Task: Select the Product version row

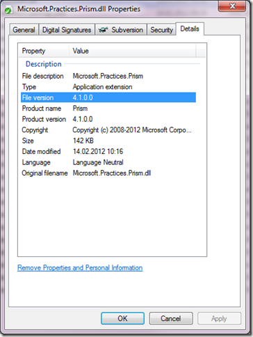Action: (108, 119)
